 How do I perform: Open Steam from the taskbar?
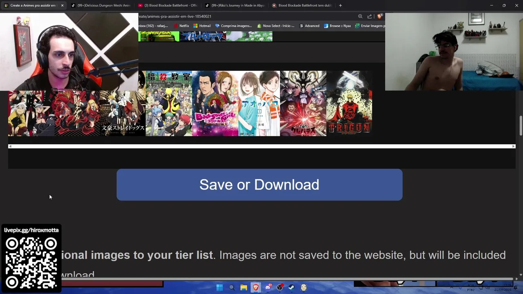[x=291, y=287]
